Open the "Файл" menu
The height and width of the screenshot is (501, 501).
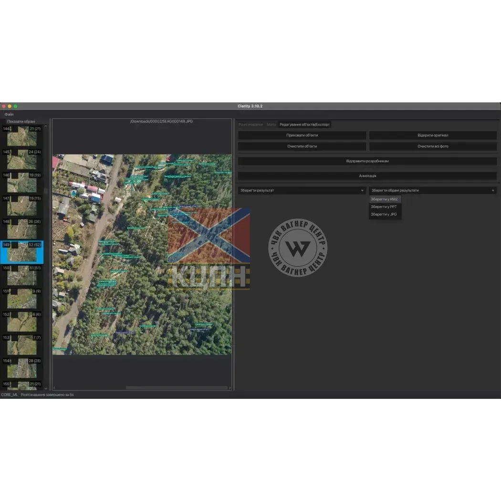point(9,115)
